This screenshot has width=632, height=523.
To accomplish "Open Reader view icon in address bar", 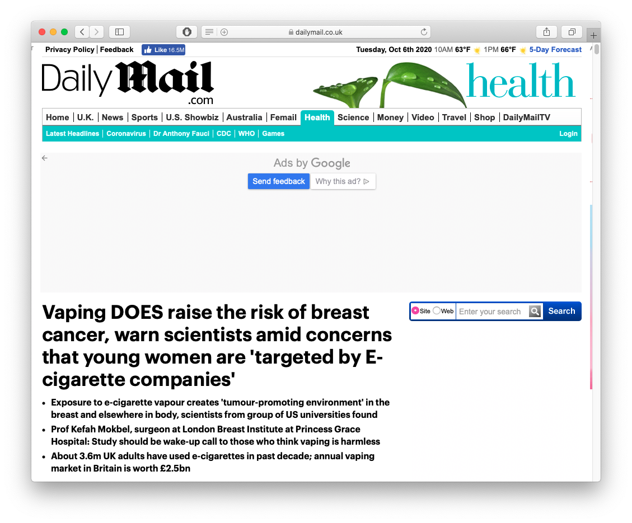I will (x=209, y=32).
